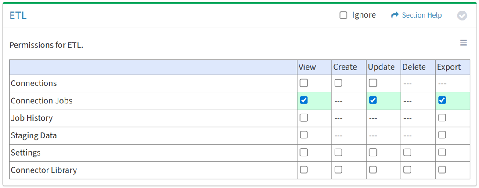This screenshot has height=188, width=479.
Task: Click the Section Help arrow icon
Action: coord(395,15)
